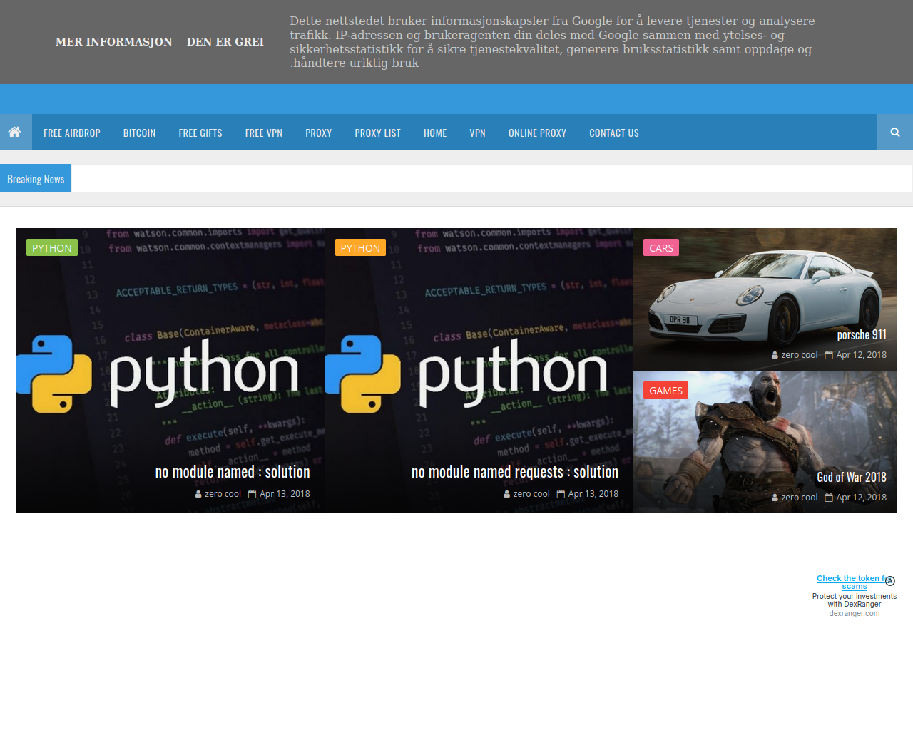Click the Contact Us menu item
This screenshot has width=913, height=730.
point(614,133)
